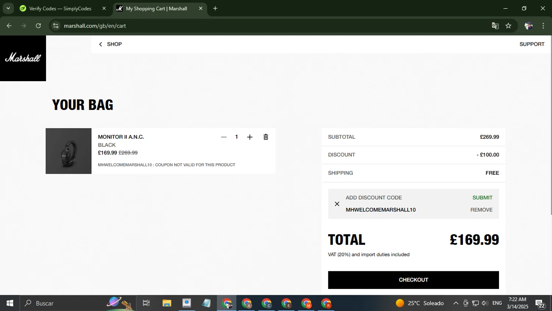Open File Explorer from the taskbar
The height and width of the screenshot is (311, 552).
pyautogui.click(x=167, y=303)
